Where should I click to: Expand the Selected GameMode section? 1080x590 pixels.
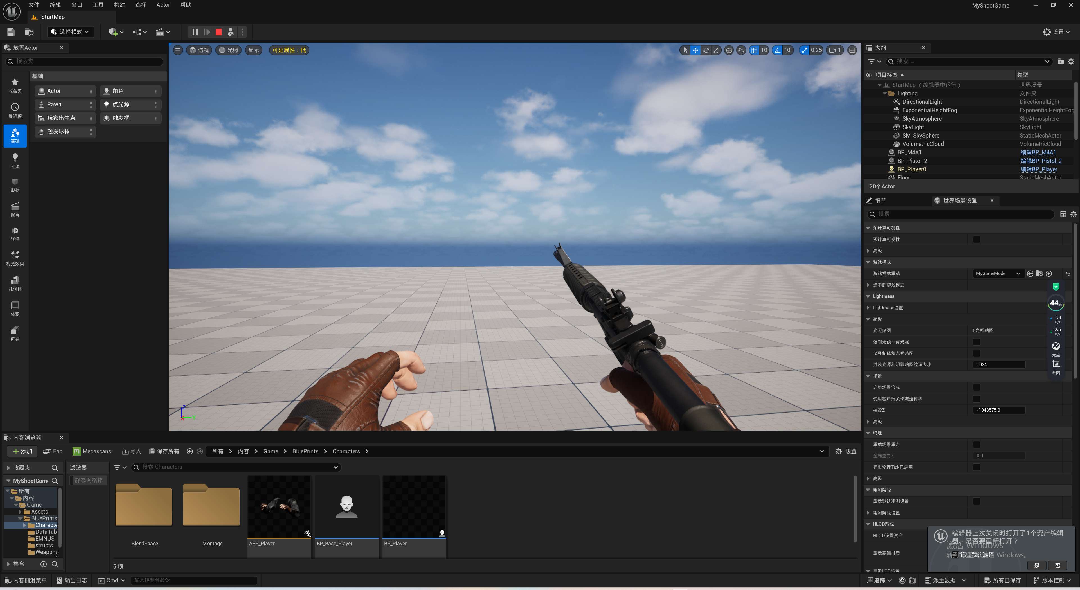pos(868,285)
